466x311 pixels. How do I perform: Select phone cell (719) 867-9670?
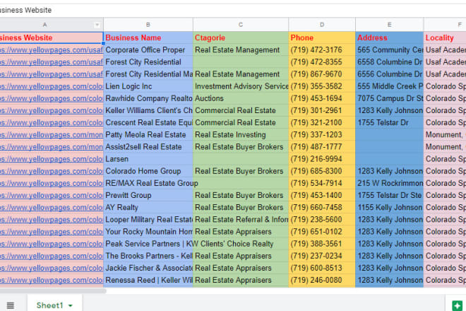coord(322,74)
